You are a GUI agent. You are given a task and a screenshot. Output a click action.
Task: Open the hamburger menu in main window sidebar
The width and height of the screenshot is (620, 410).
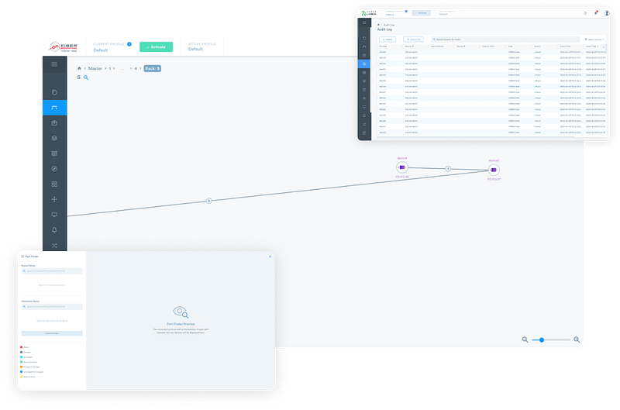pos(54,64)
